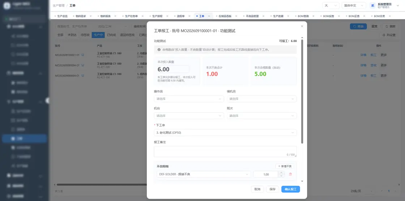
Task: Close the 物料报表 tab with its X
Action: click(115, 16)
